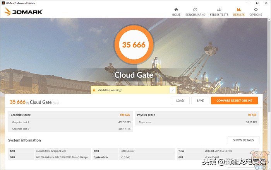Open Benchmarks via the gauge icon
This screenshot has width=271, height=170.
click(x=195, y=10)
